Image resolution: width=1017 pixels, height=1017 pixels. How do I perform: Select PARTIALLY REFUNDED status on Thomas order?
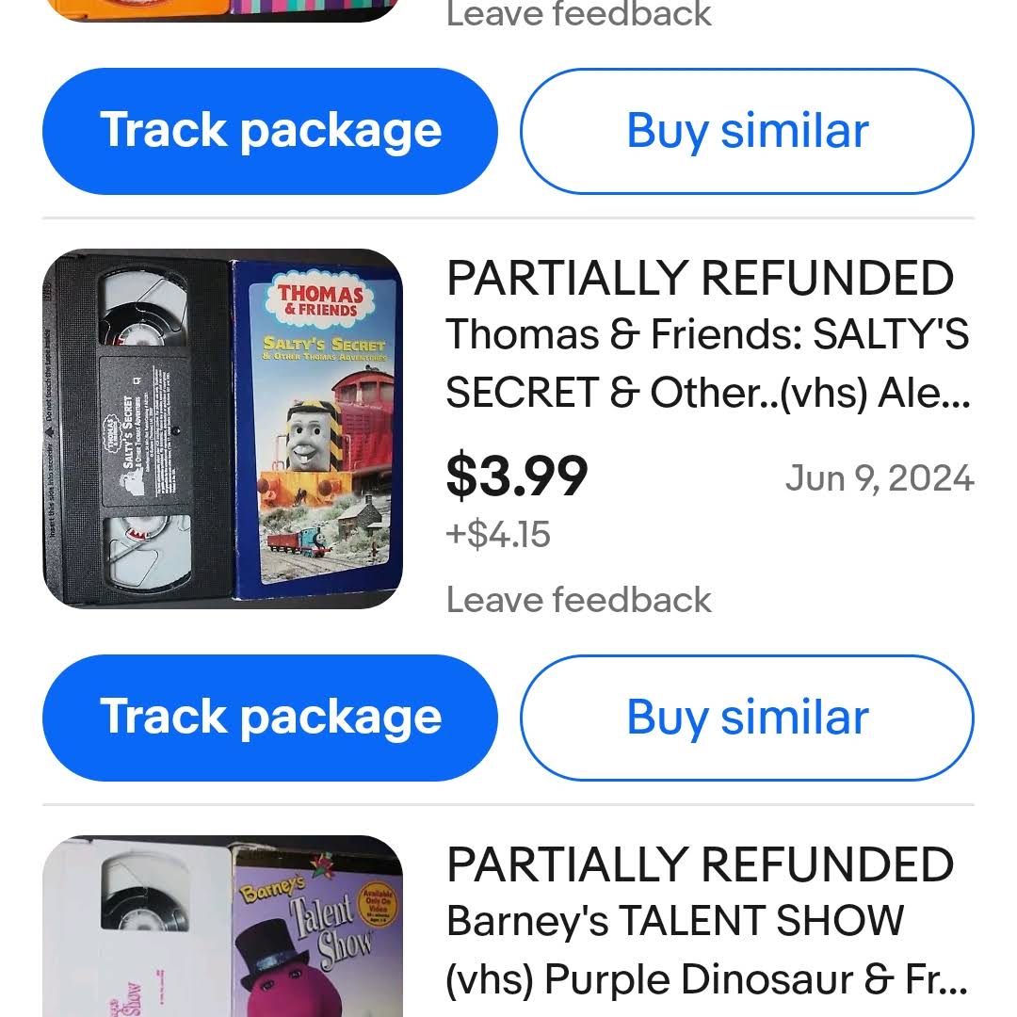pyautogui.click(x=700, y=278)
